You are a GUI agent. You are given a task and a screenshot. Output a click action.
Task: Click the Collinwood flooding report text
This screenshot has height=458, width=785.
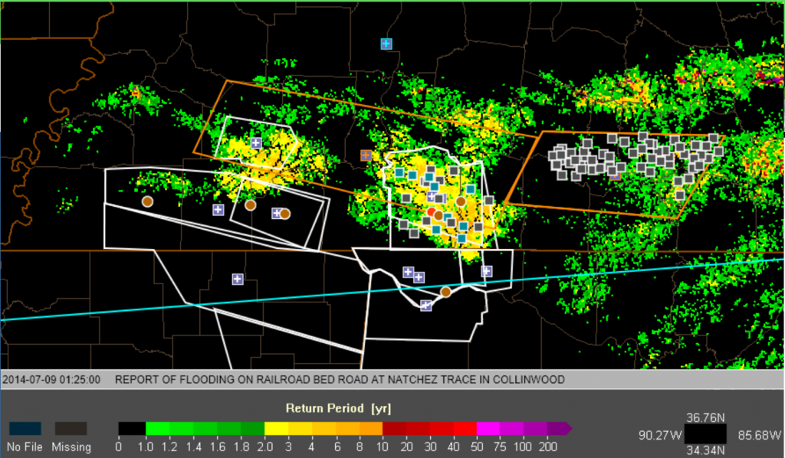340,380
